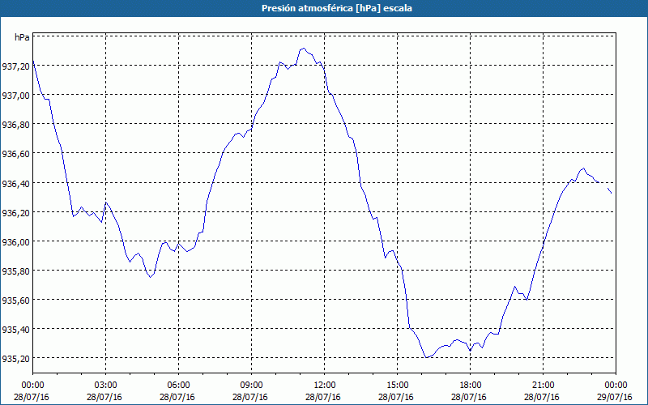Image resolution: width=648 pixels, height=405 pixels.
Task: Click the 18:00 time axis label
Action: [471, 386]
